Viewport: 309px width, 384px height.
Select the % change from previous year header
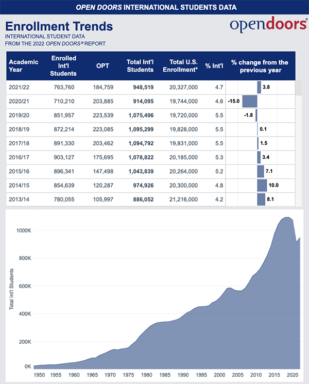(260, 66)
